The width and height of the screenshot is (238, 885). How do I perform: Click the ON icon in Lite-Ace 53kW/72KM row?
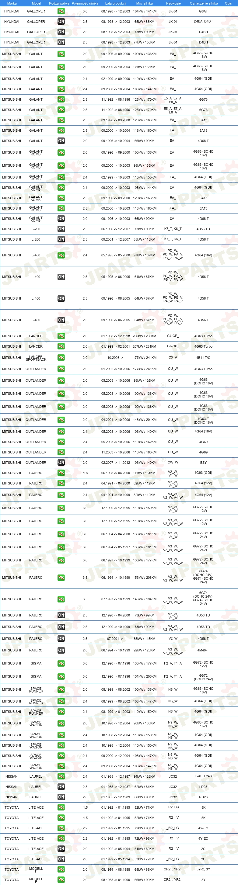click(61, 859)
